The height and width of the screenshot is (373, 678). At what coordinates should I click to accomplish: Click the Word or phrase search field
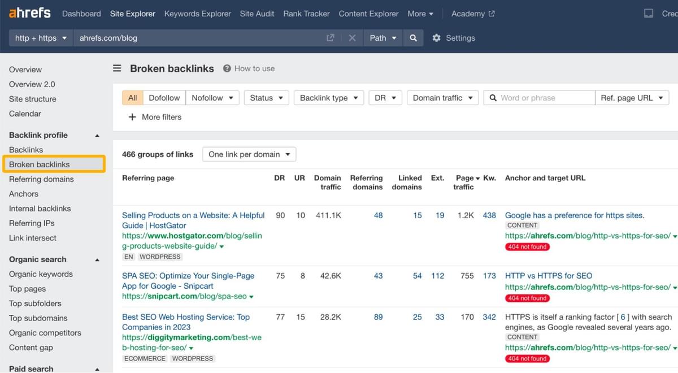pos(539,98)
